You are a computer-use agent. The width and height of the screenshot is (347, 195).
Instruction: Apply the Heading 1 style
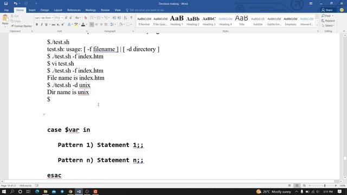point(177,21)
